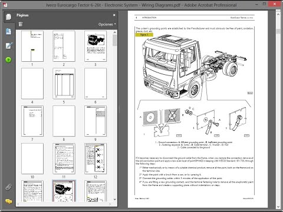Close the Páginas panel
283x212 pixels.
pos(114,15)
